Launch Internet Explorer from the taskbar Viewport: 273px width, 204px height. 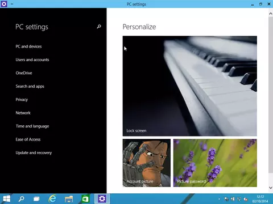tap(52, 199)
